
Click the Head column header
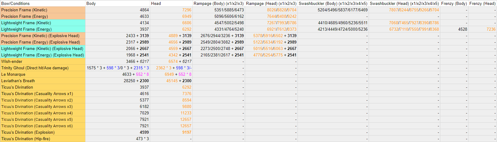click(x=171, y=3)
